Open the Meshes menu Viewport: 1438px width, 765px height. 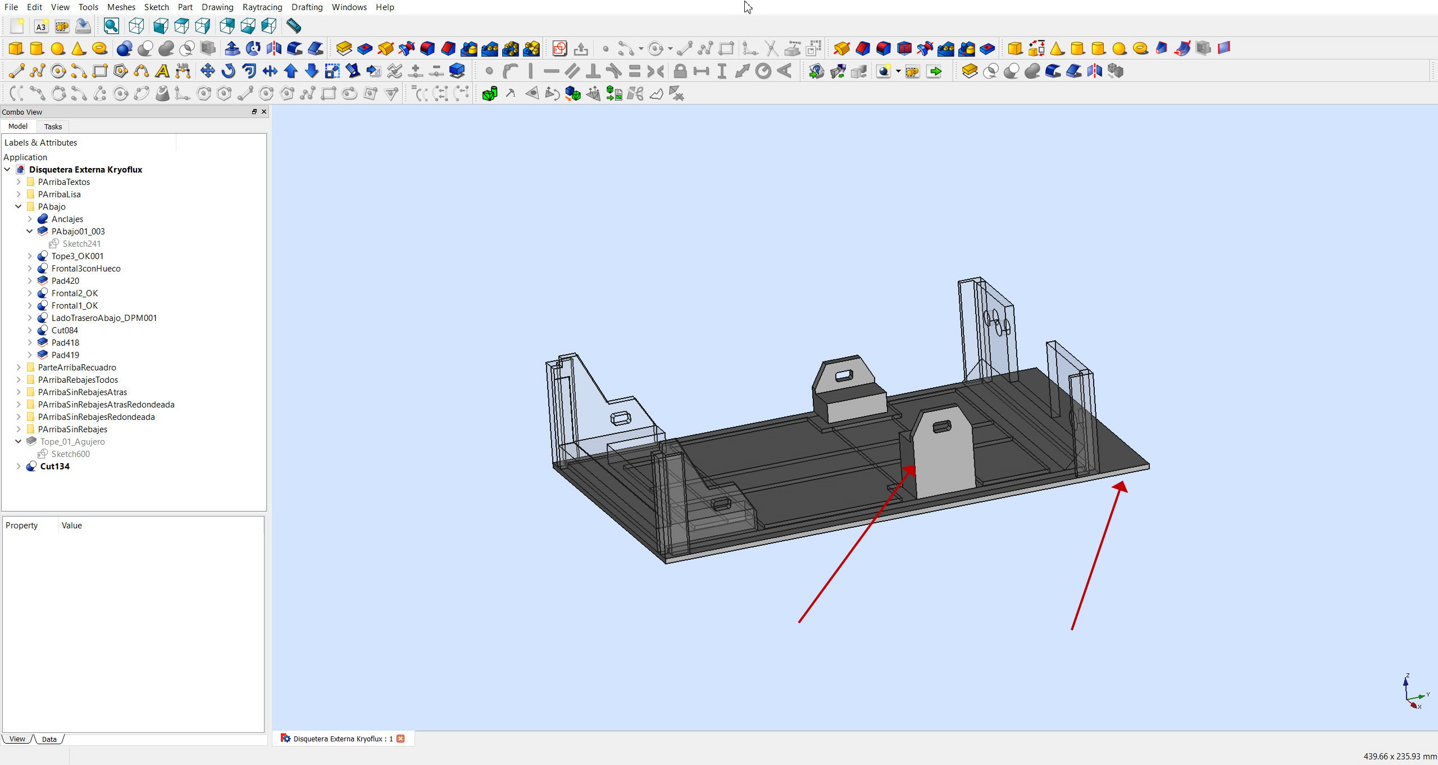pos(121,7)
